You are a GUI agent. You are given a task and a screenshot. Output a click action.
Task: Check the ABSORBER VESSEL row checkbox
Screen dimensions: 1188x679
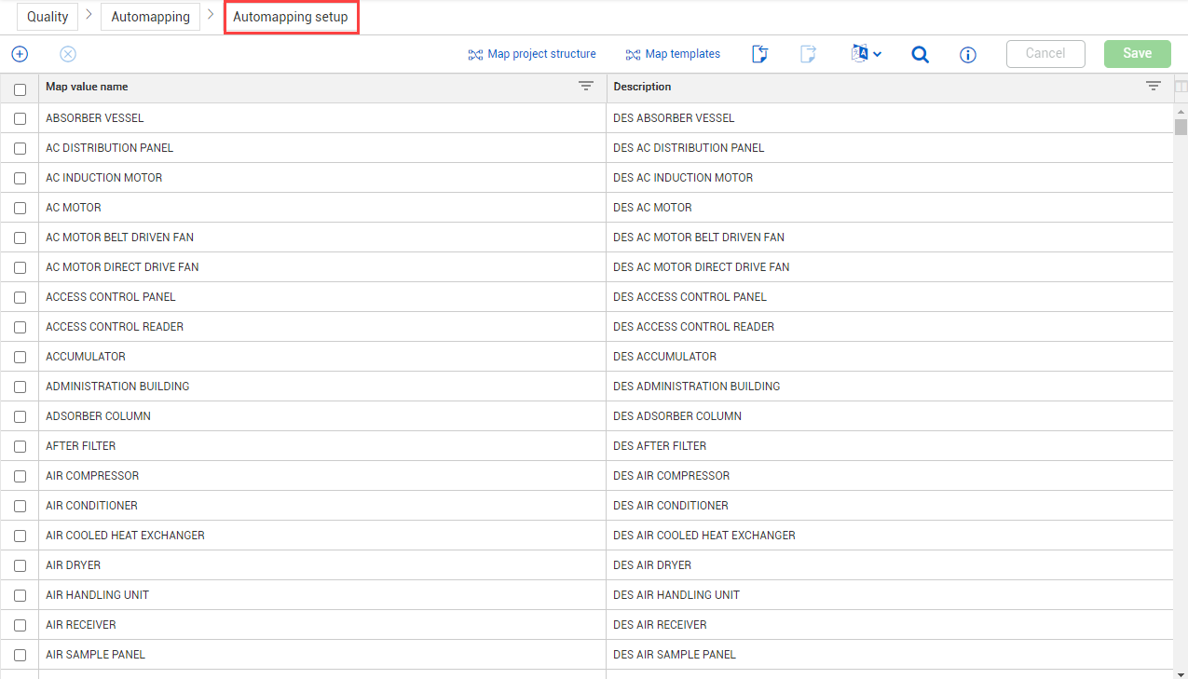(x=20, y=119)
